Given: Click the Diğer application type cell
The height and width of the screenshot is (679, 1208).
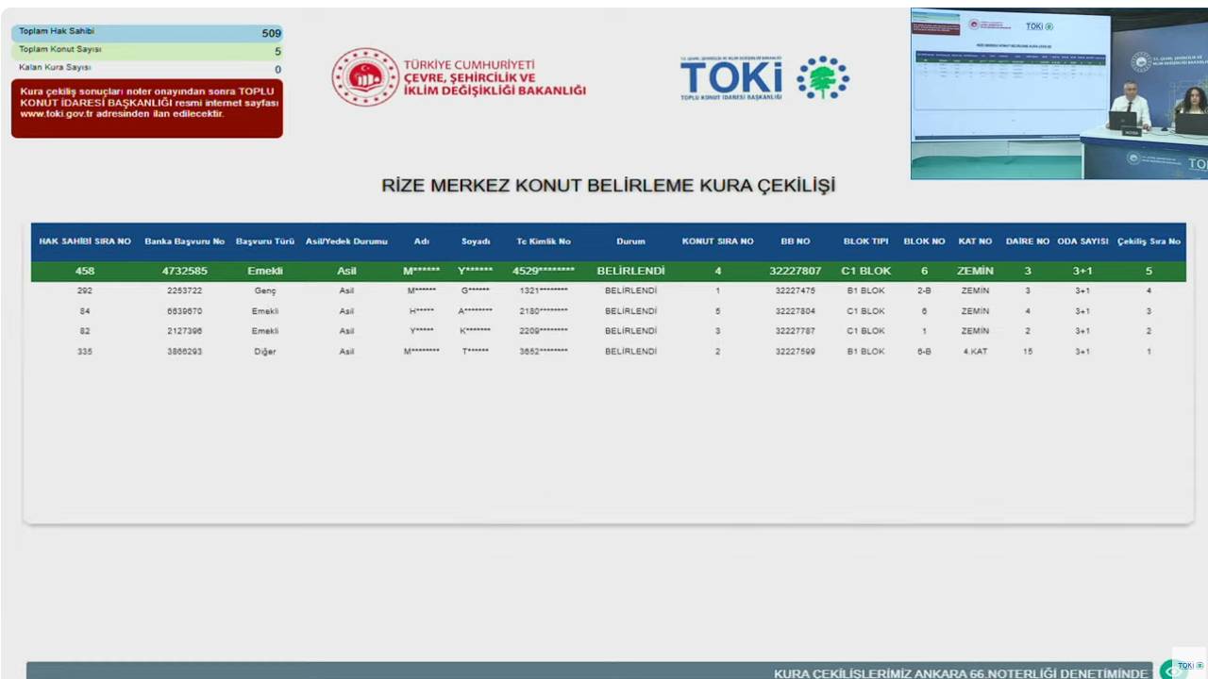Looking at the screenshot, I should point(265,352).
